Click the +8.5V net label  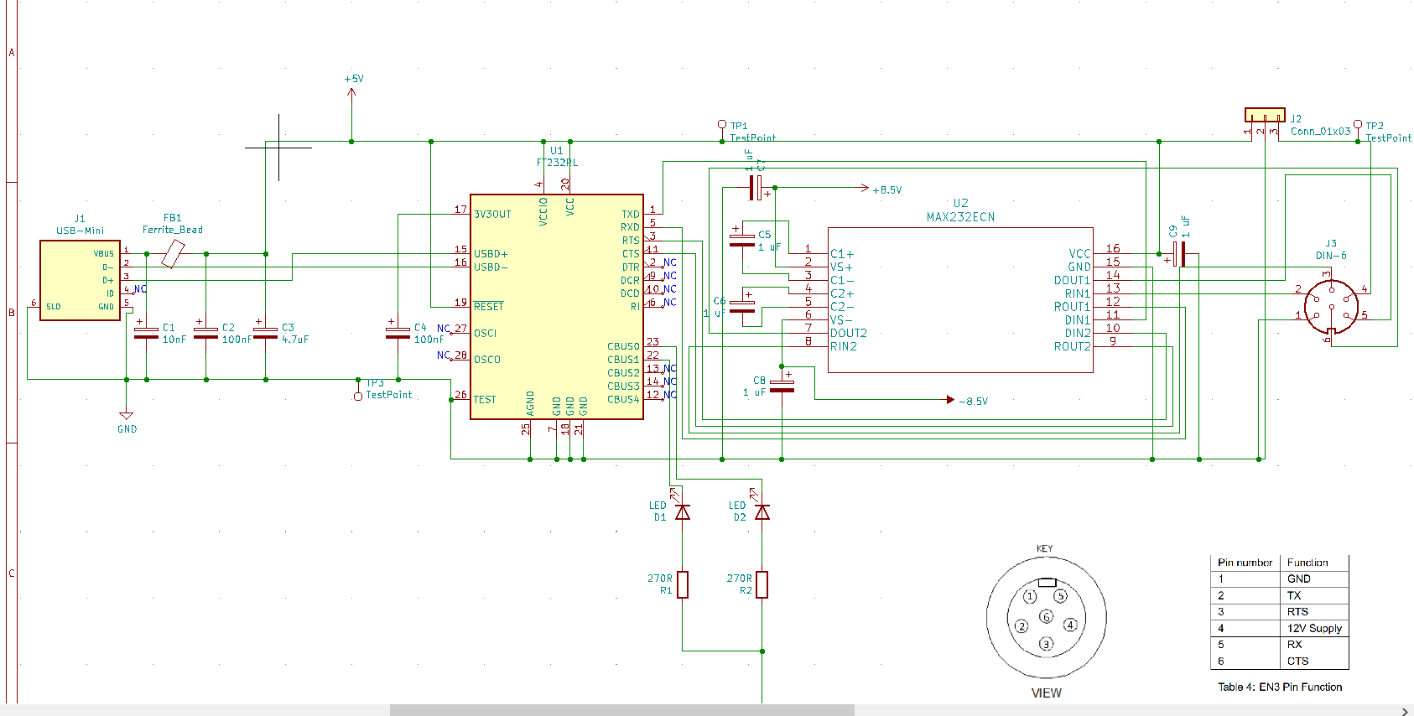[x=886, y=190]
